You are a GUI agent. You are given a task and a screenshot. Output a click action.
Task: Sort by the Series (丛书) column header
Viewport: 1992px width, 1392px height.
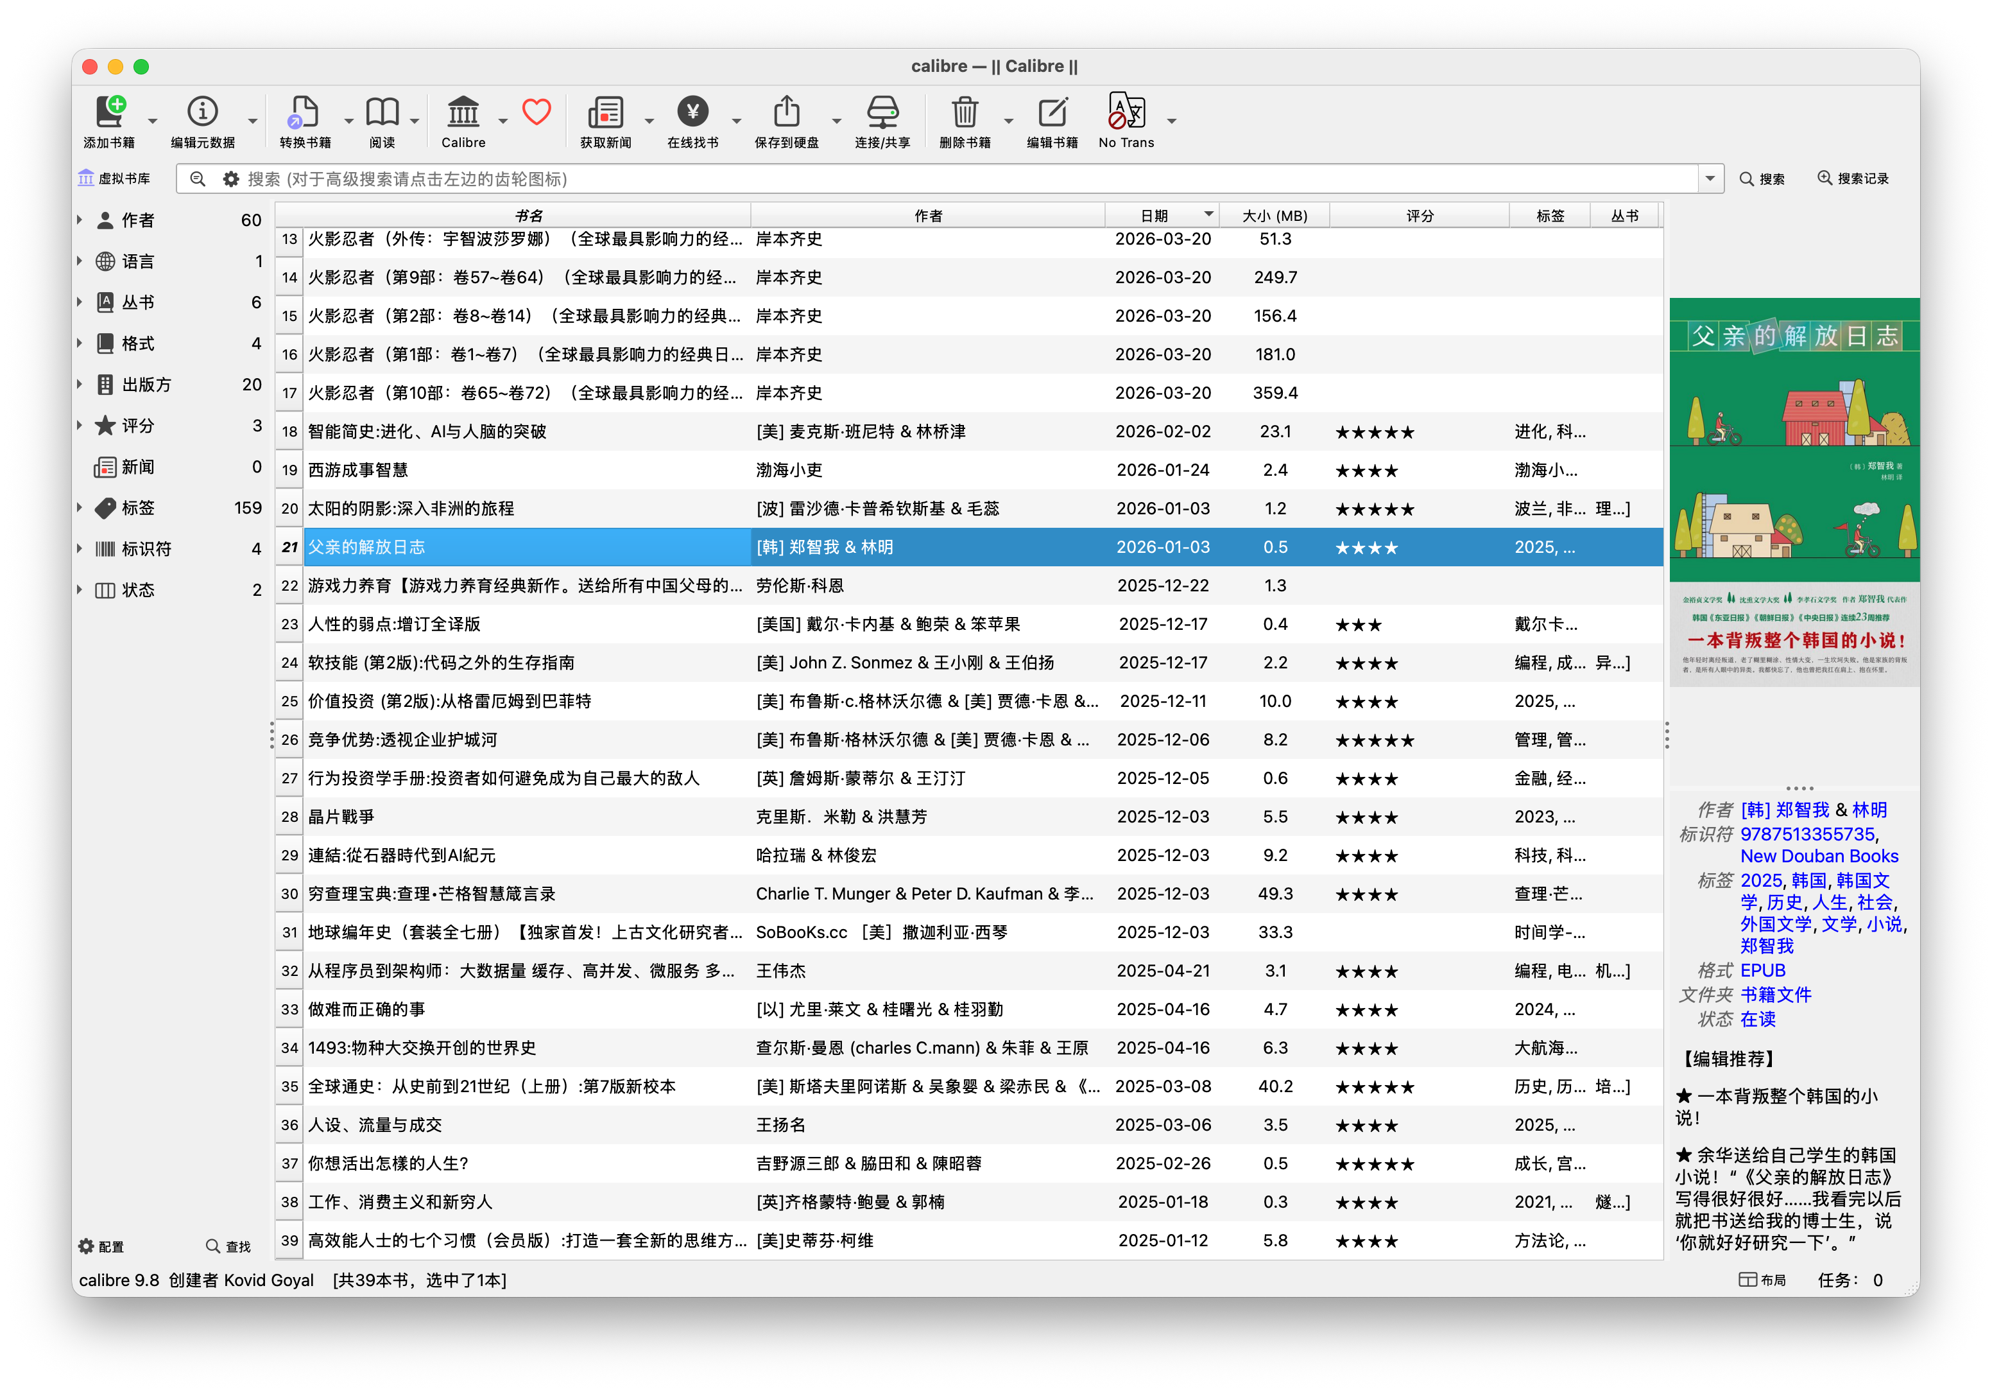[x=1624, y=215]
